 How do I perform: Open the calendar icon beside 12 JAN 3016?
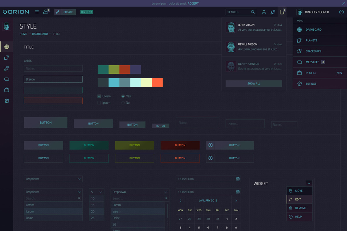tap(238, 179)
